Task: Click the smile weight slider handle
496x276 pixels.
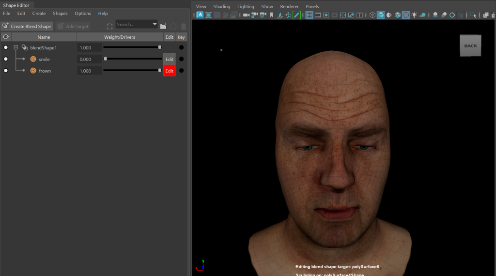Action: [105, 59]
